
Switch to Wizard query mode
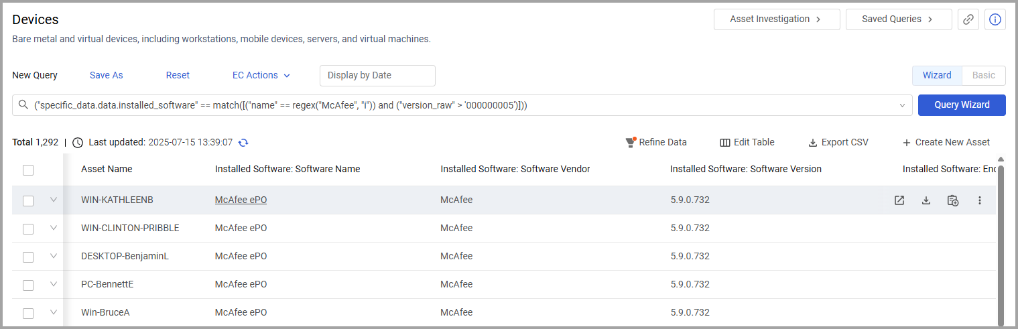click(x=937, y=75)
